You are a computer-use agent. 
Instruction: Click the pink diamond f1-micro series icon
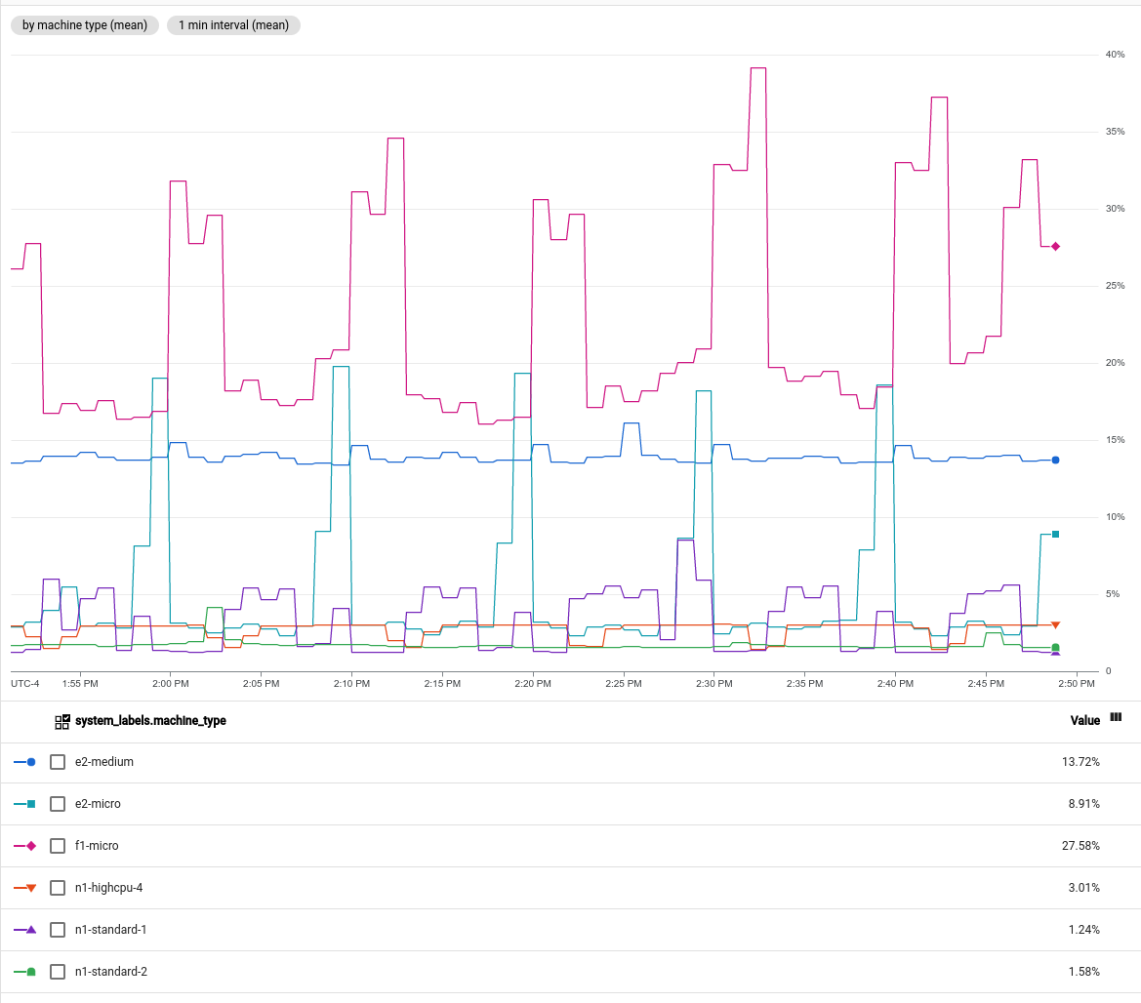(23, 845)
